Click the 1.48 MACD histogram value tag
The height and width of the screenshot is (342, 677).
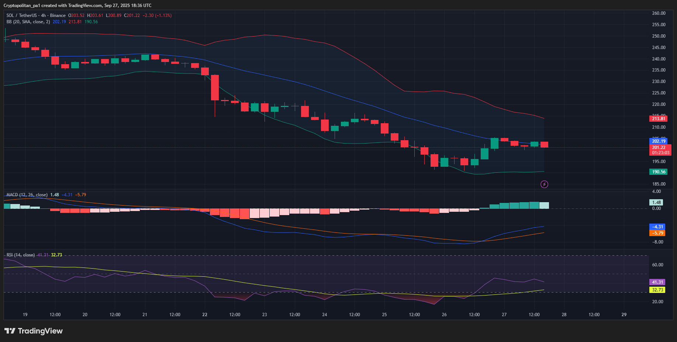[x=656, y=202]
